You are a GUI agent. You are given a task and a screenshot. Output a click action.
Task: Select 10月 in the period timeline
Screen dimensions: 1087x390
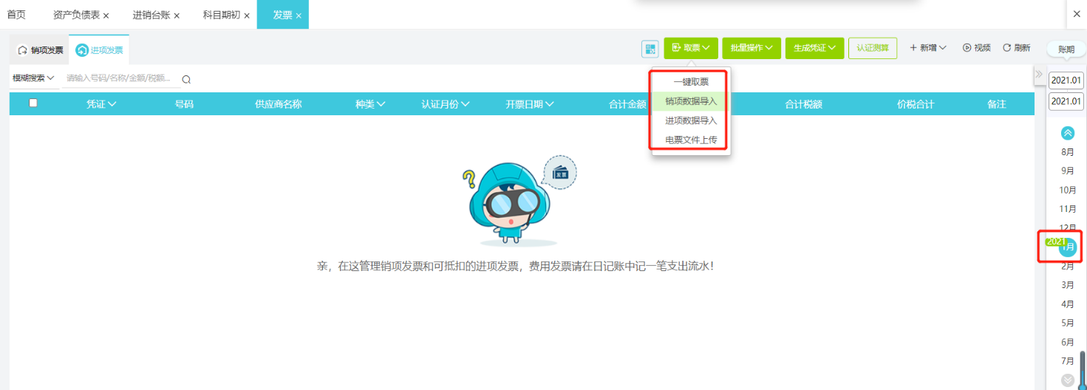(x=1068, y=191)
